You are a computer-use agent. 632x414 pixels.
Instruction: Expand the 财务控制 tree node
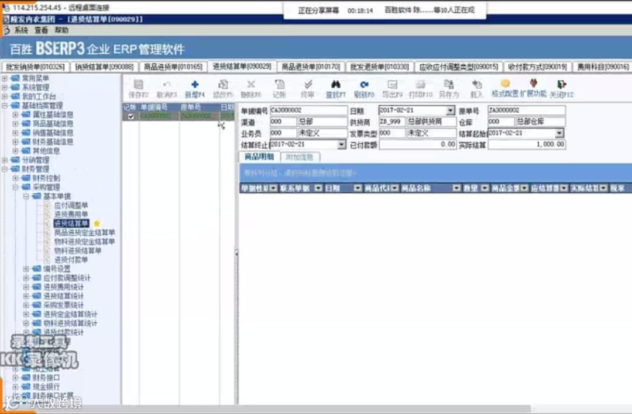coord(15,178)
